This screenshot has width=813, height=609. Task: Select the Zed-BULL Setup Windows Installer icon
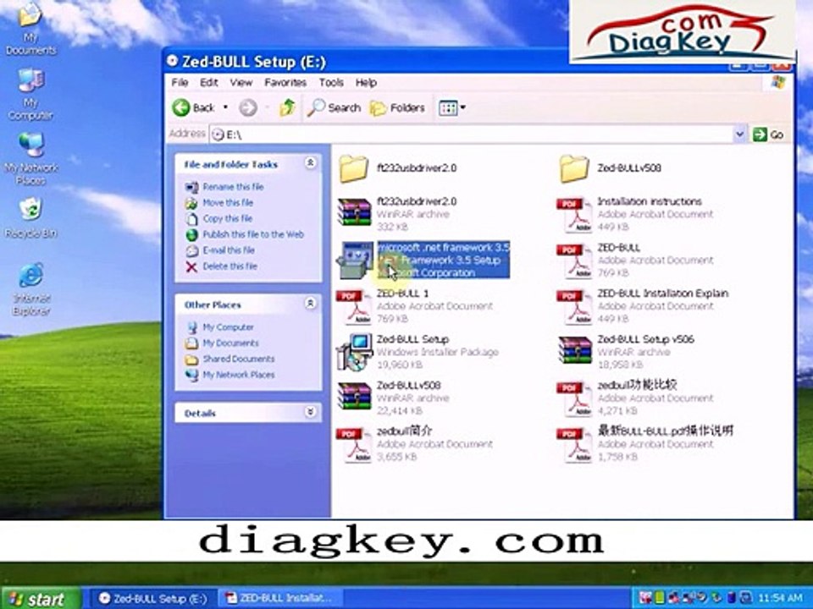click(x=355, y=352)
